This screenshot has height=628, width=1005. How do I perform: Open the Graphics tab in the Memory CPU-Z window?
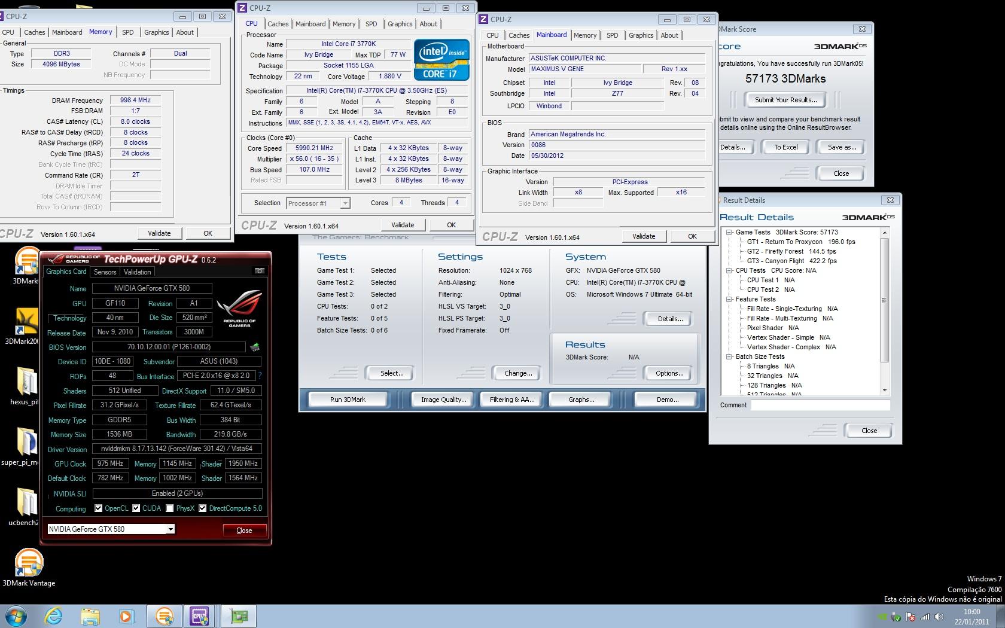pos(157,32)
